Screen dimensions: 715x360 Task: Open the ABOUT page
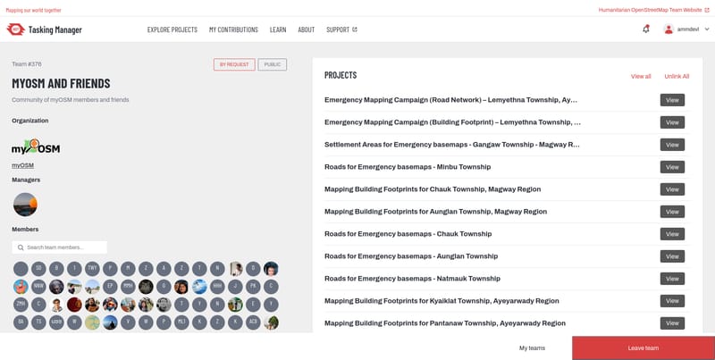point(306,29)
